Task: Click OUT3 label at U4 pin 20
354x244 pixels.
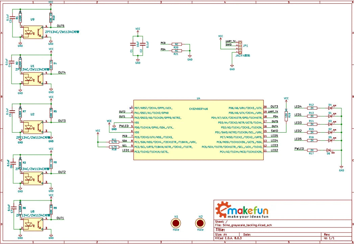Action: (x=274, y=107)
